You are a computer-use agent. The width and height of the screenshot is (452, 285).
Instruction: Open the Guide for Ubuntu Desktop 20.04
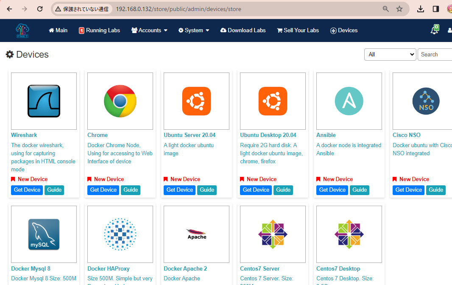(283, 190)
